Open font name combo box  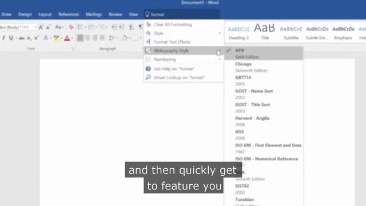[10, 27]
